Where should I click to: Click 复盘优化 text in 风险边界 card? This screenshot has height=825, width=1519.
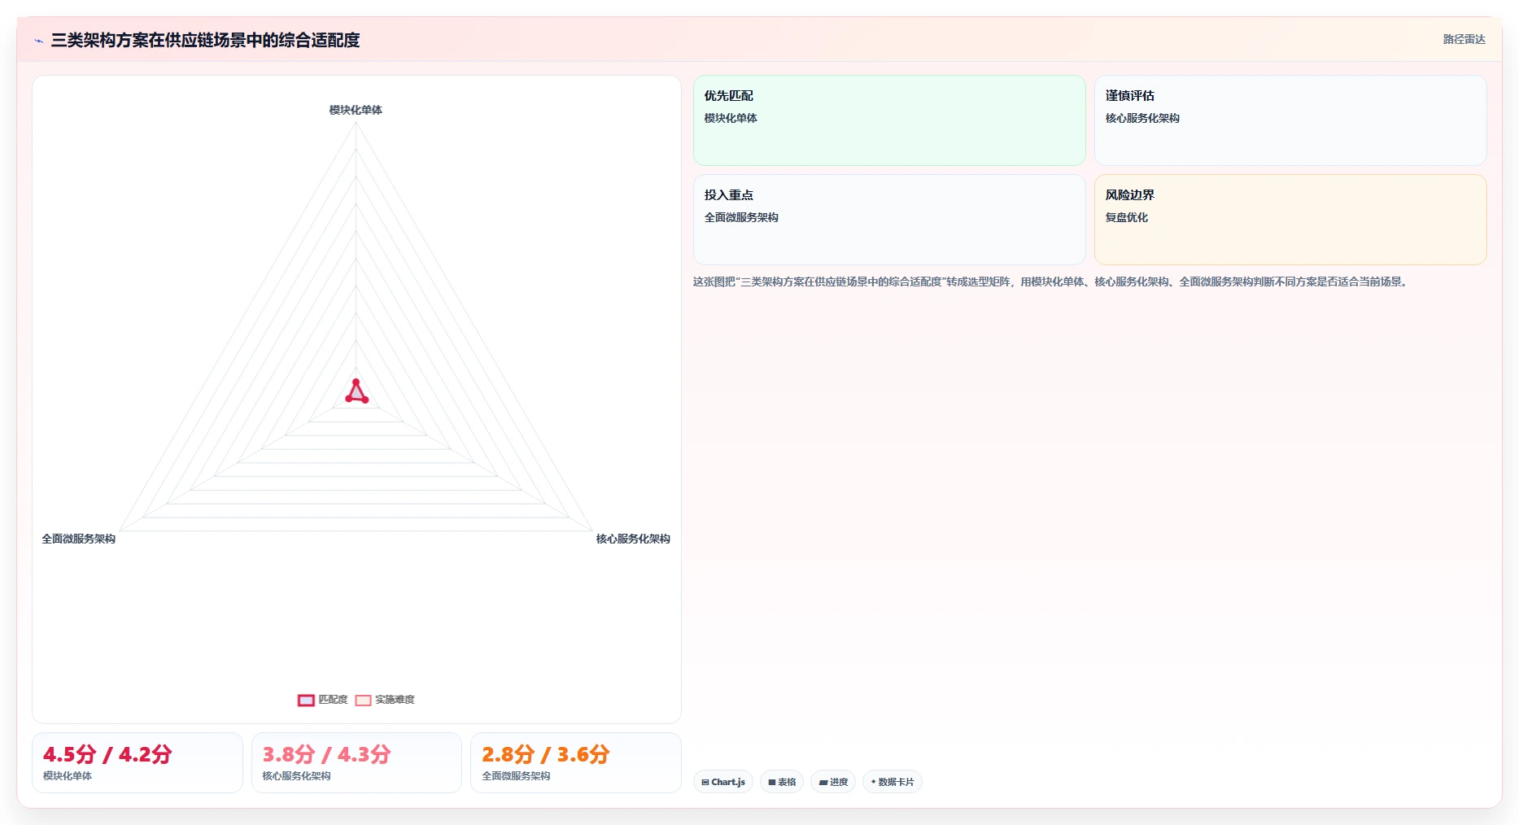point(1127,217)
